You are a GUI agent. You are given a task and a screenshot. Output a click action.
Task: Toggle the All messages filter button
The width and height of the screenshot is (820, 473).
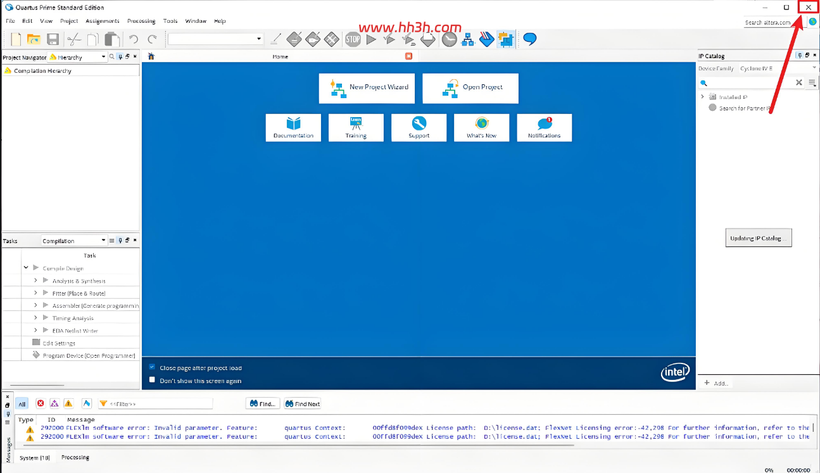coord(22,404)
